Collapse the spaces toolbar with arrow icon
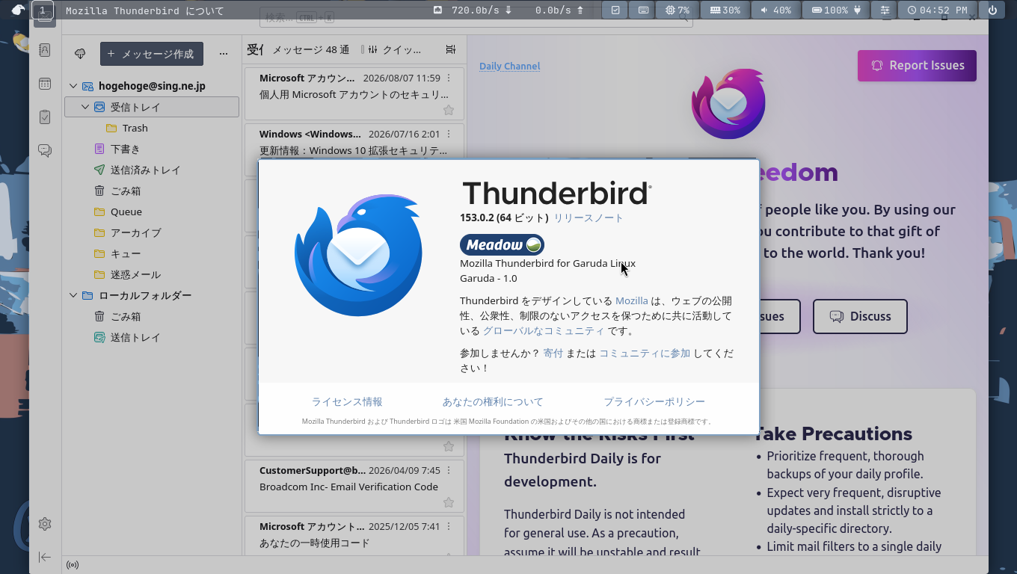Screen dimensions: 1017x574 (45, 557)
